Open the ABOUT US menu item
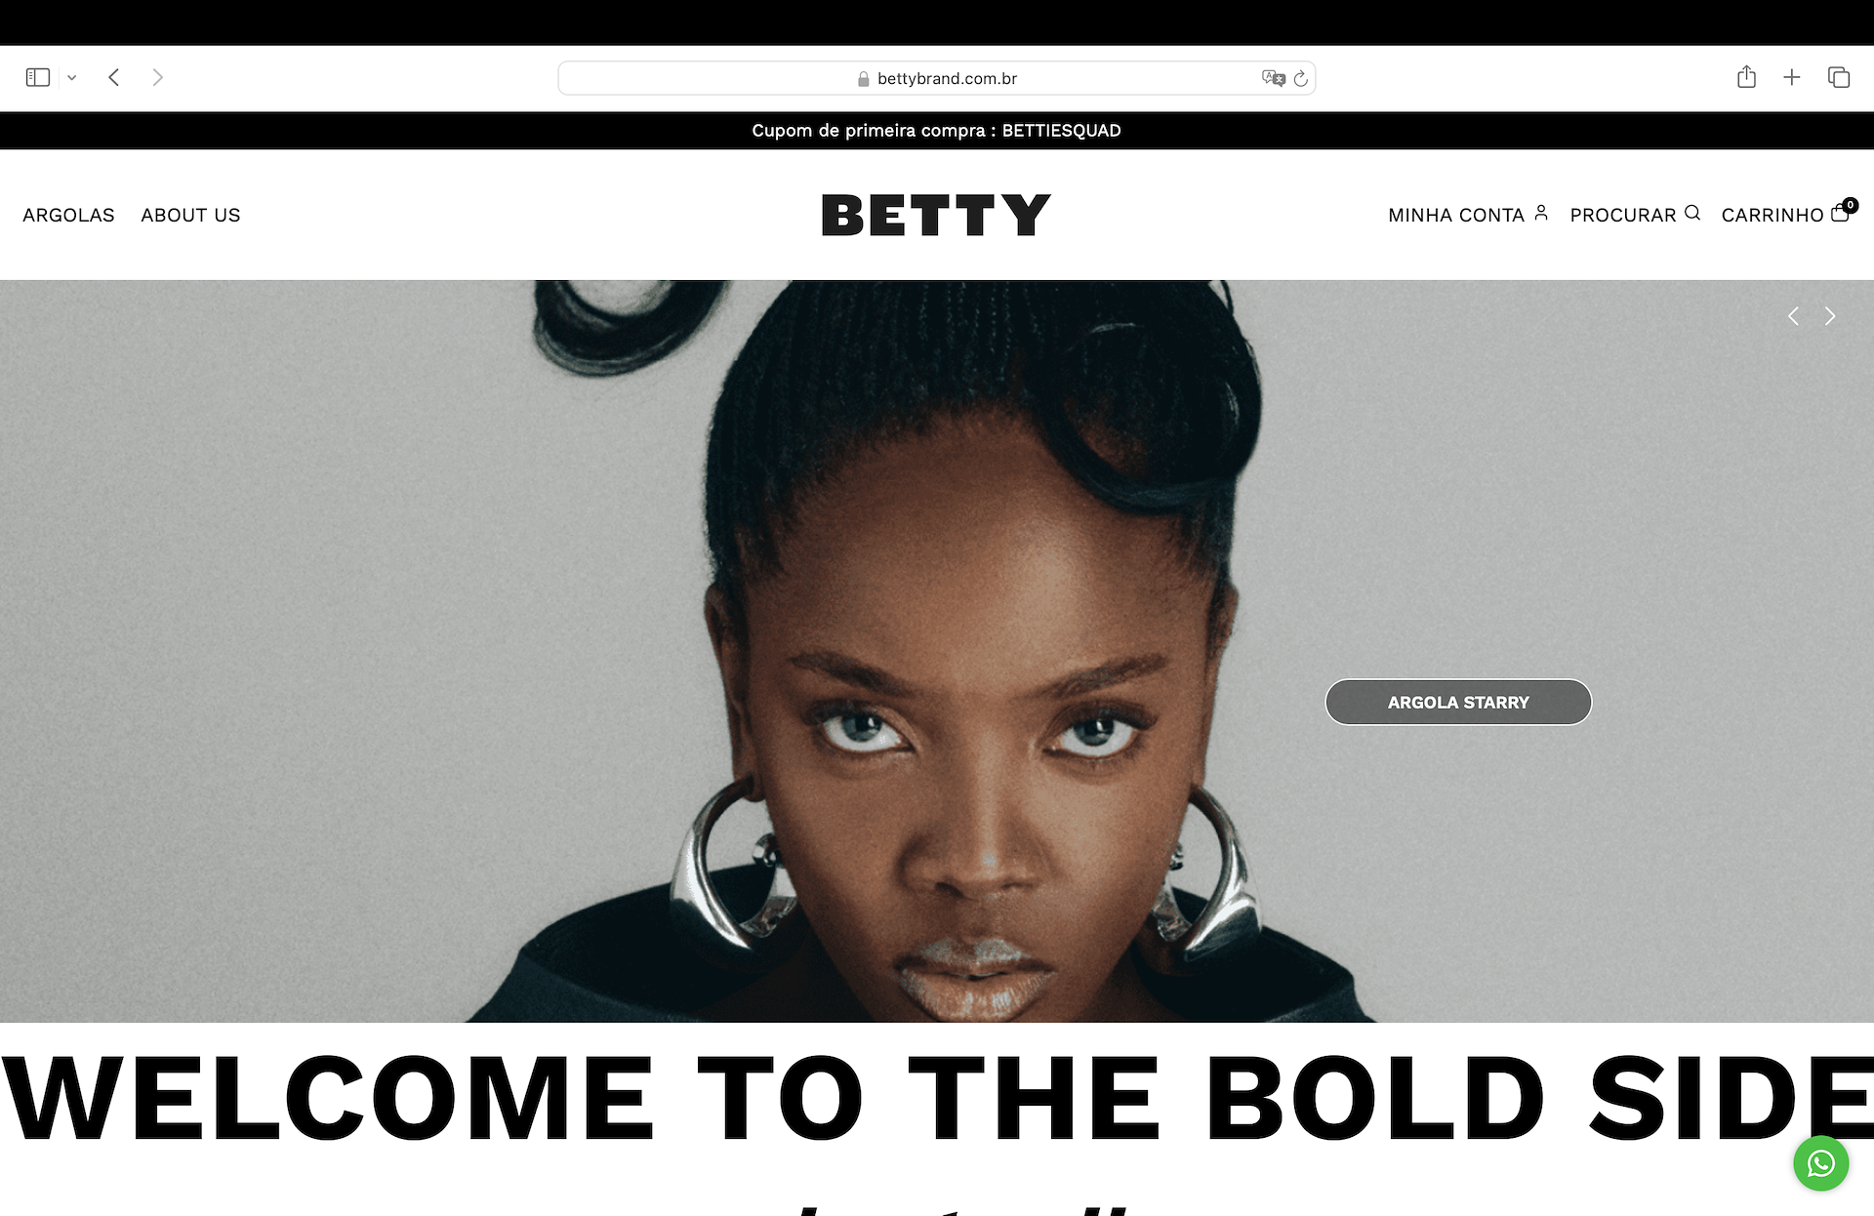The width and height of the screenshot is (1874, 1216). click(x=190, y=215)
